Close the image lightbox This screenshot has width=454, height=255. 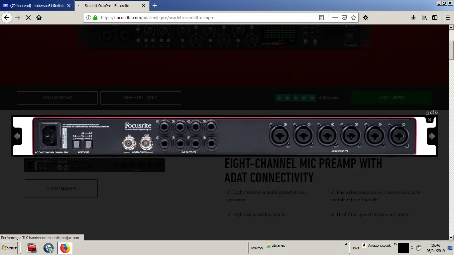pyautogui.click(x=429, y=120)
